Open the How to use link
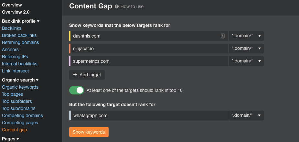299x142 pixels. (132, 7)
